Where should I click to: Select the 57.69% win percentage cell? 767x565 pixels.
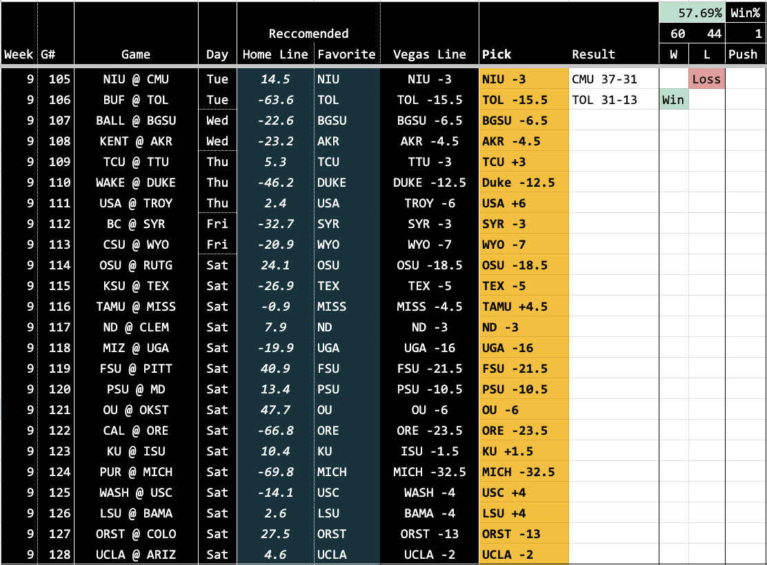coord(692,12)
